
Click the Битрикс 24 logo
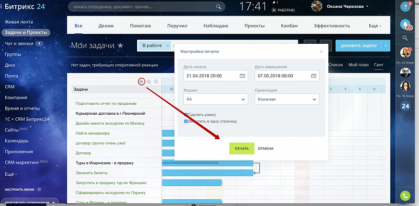pyautogui.click(x=25, y=7)
